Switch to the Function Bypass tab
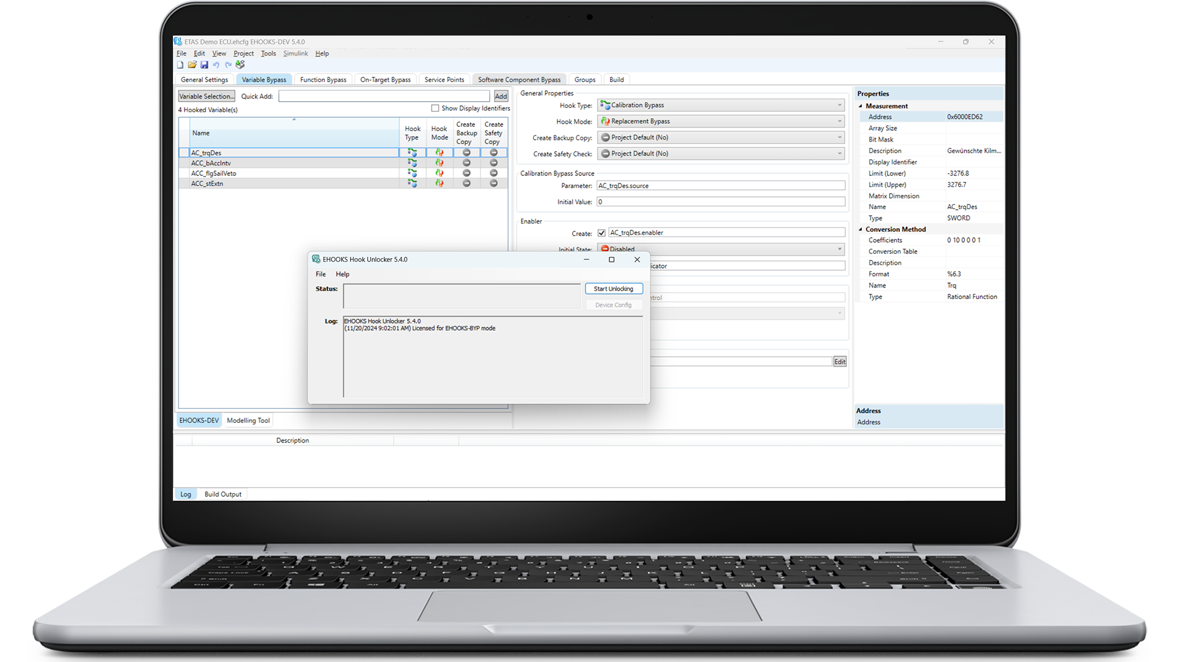 (323, 80)
